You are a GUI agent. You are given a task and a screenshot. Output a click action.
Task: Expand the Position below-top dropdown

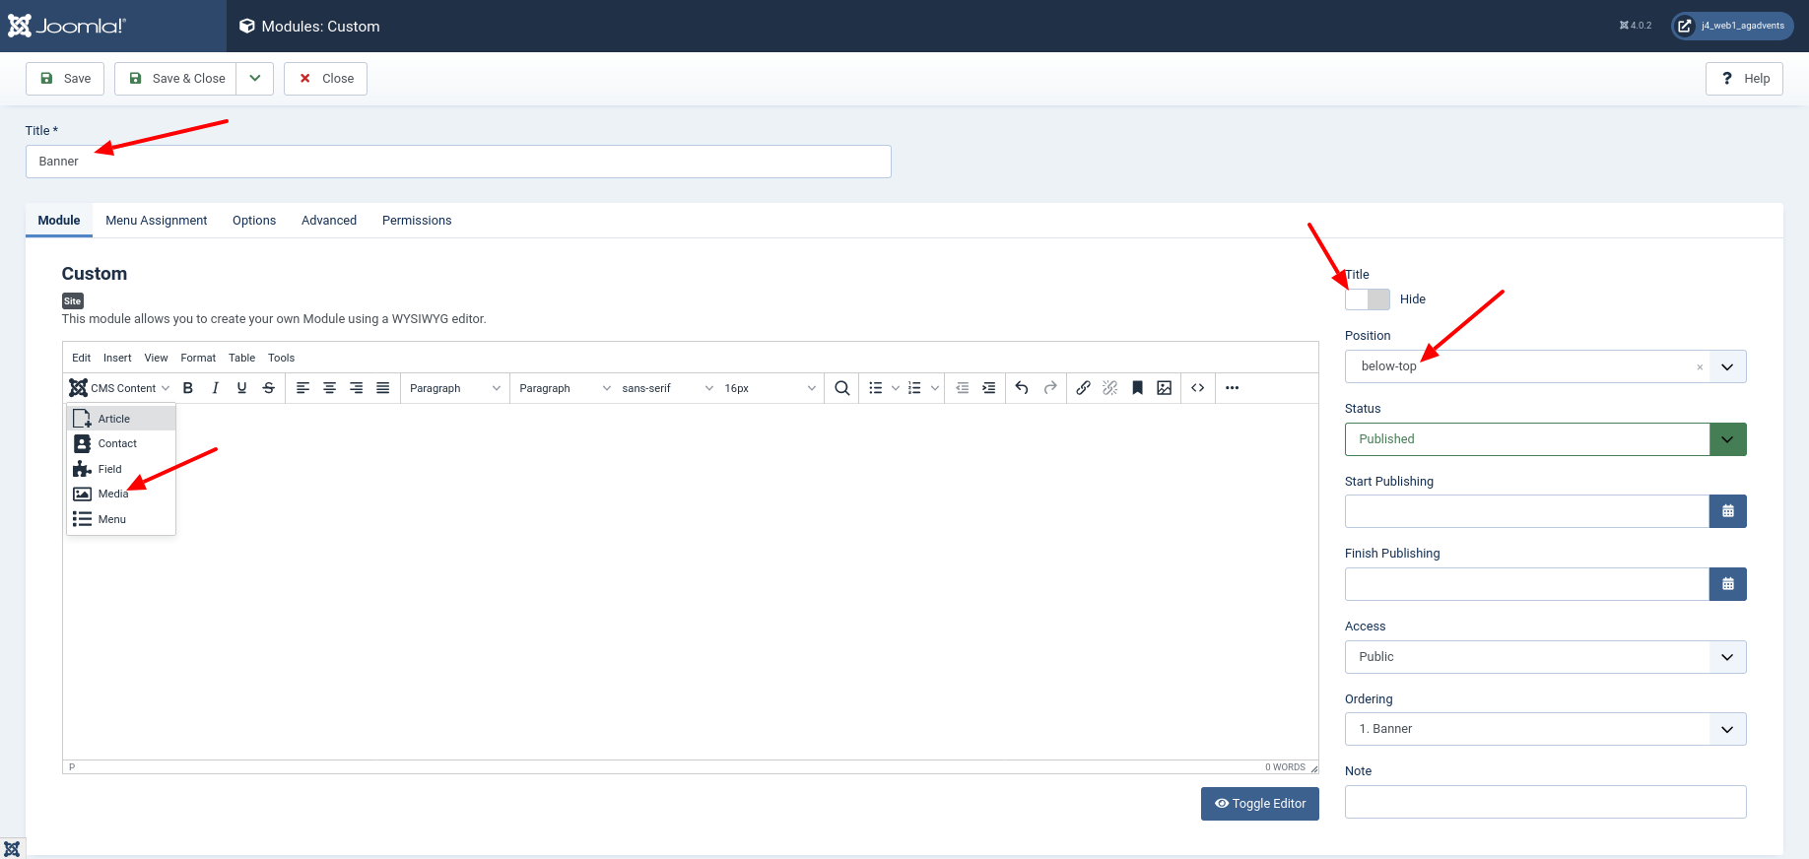[1727, 366]
